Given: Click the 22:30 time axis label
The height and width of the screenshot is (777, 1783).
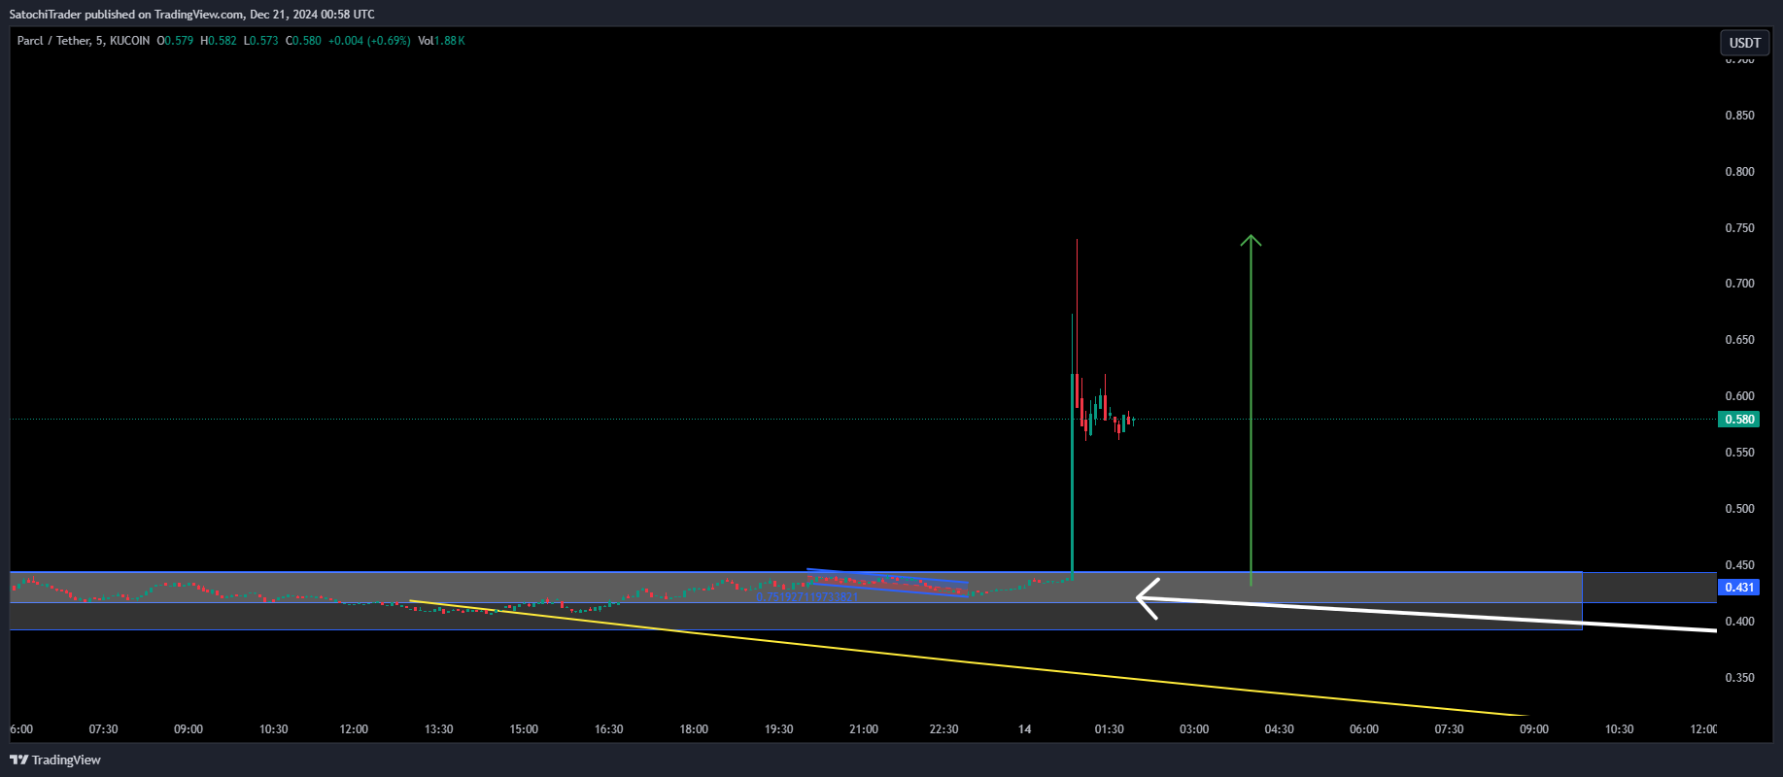Looking at the screenshot, I should pyautogui.click(x=944, y=729).
